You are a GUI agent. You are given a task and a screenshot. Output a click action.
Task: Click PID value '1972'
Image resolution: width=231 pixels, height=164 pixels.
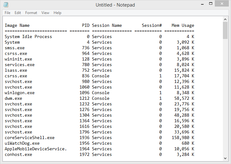(84, 154)
